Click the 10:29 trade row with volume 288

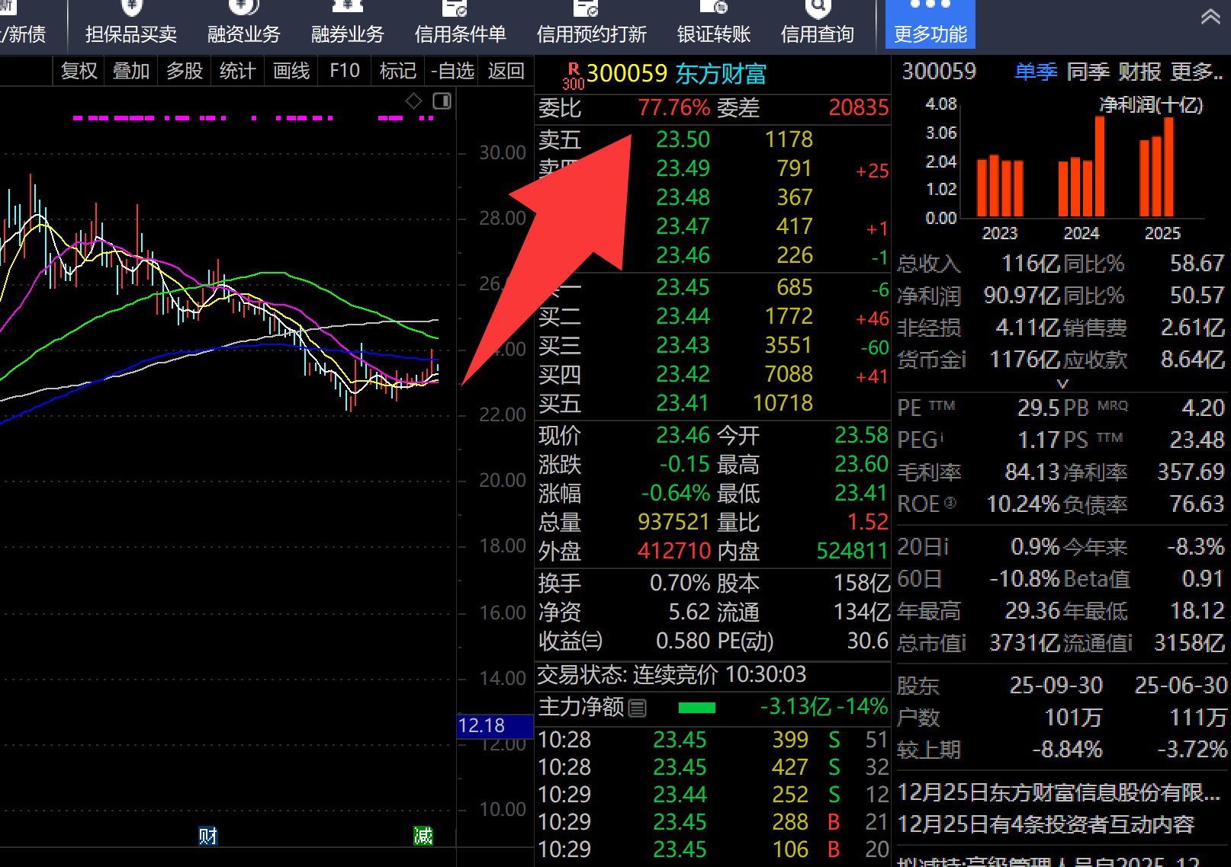click(713, 822)
